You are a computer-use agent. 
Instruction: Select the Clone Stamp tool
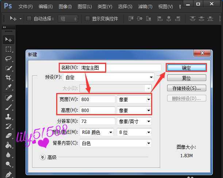[8, 117]
